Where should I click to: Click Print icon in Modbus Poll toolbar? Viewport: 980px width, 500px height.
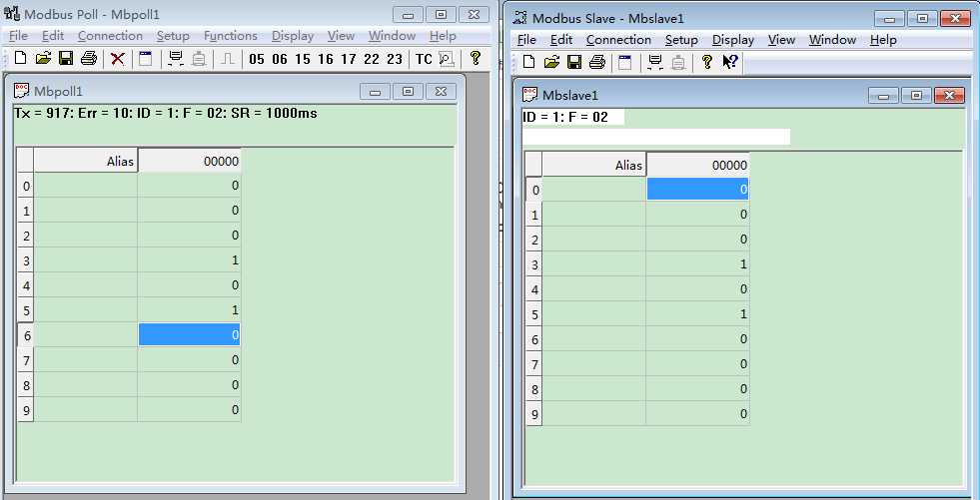coord(89,59)
